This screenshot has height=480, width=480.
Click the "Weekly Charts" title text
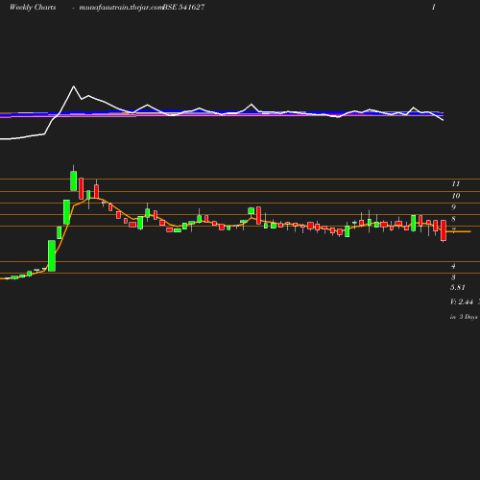click(x=33, y=8)
